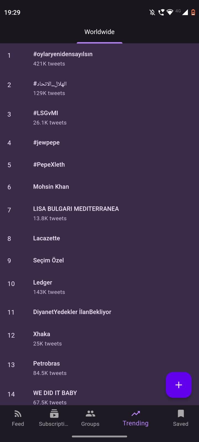Viewport: 199px width, 442px height.
Task: Open the #LSGvMI trending hashtag
Action: (x=46, y=113)
